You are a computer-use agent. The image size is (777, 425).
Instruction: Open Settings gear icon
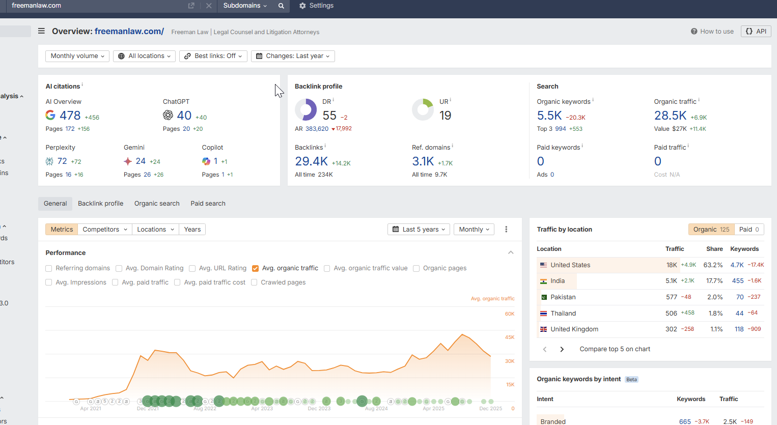tap(302, 6)
